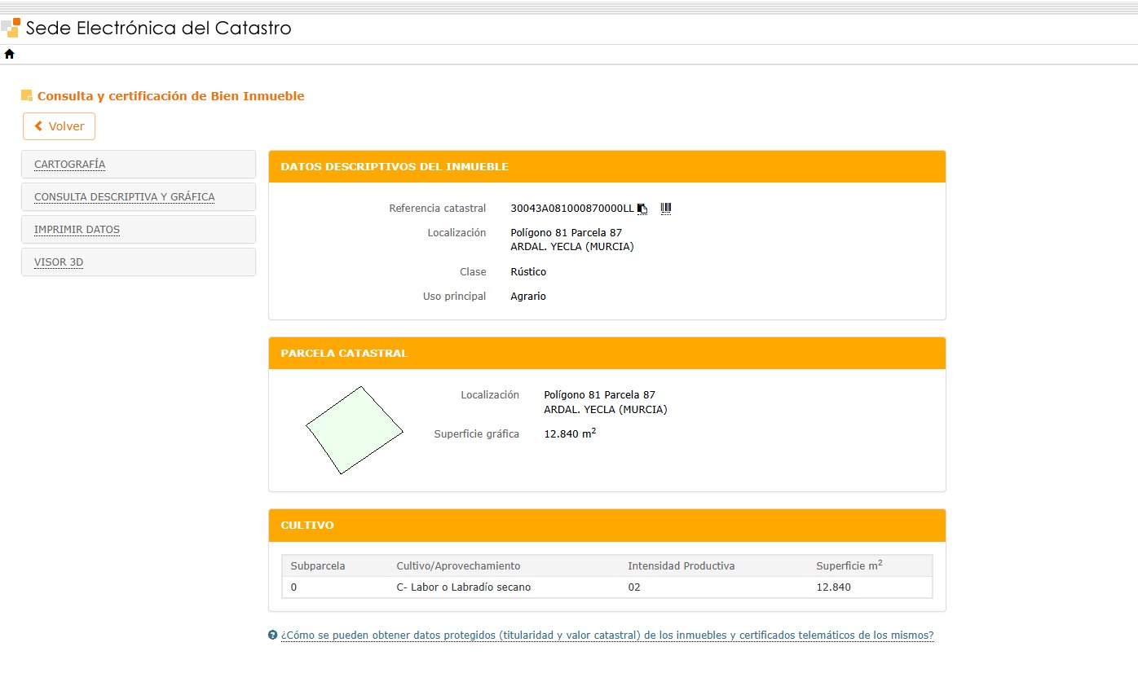Go back with the Volver button

[59, 126]
